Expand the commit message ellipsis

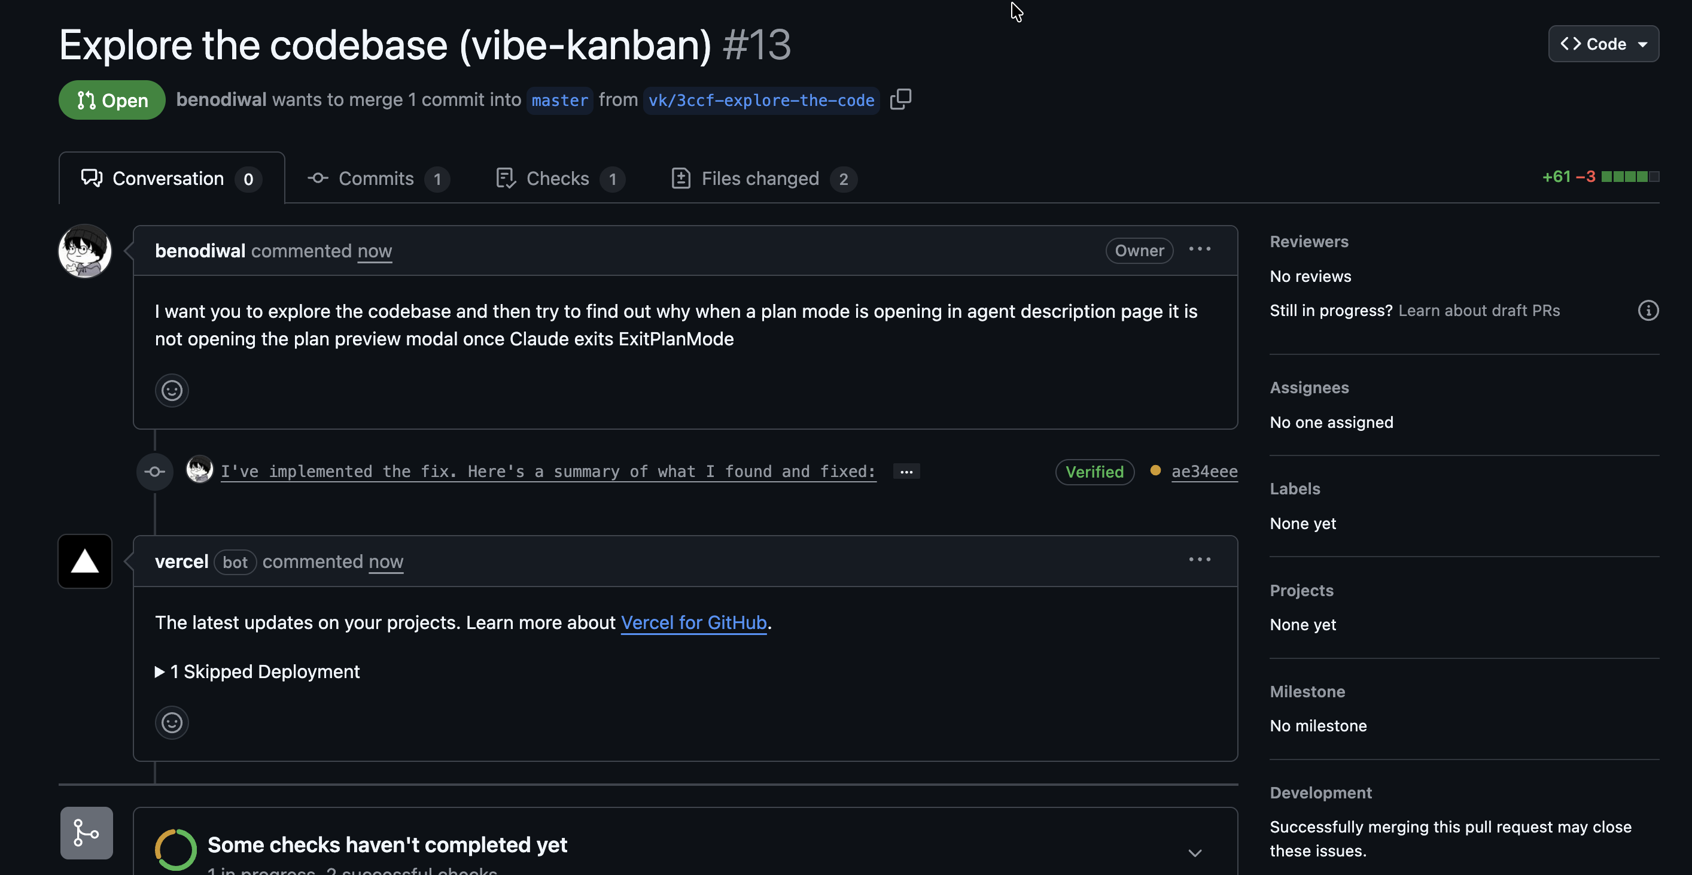click(x=906, y=472)
